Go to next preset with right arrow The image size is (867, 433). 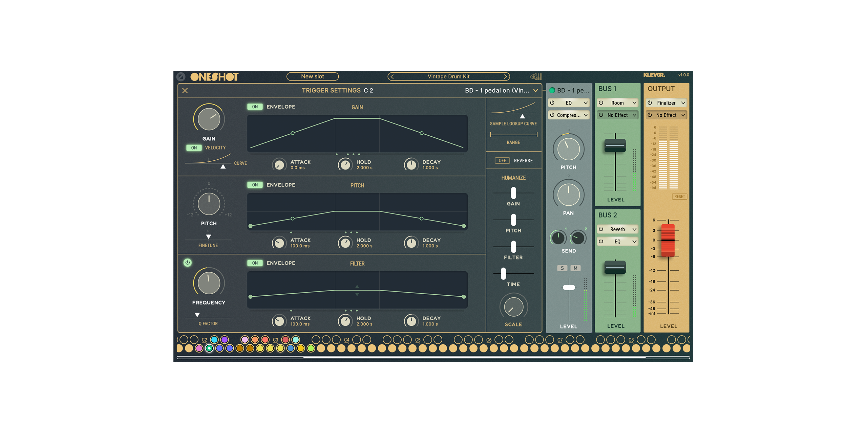505,77
